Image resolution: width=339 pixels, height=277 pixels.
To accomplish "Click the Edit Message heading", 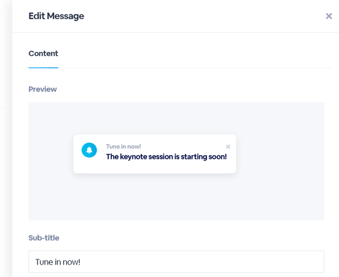I will (56, 16).
